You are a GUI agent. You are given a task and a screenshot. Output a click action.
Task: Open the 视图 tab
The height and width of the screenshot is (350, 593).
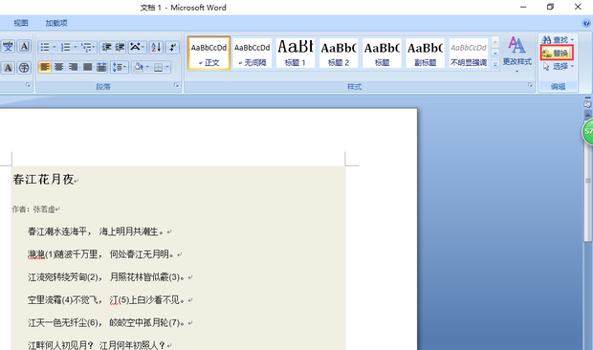(x=21, y=23)
